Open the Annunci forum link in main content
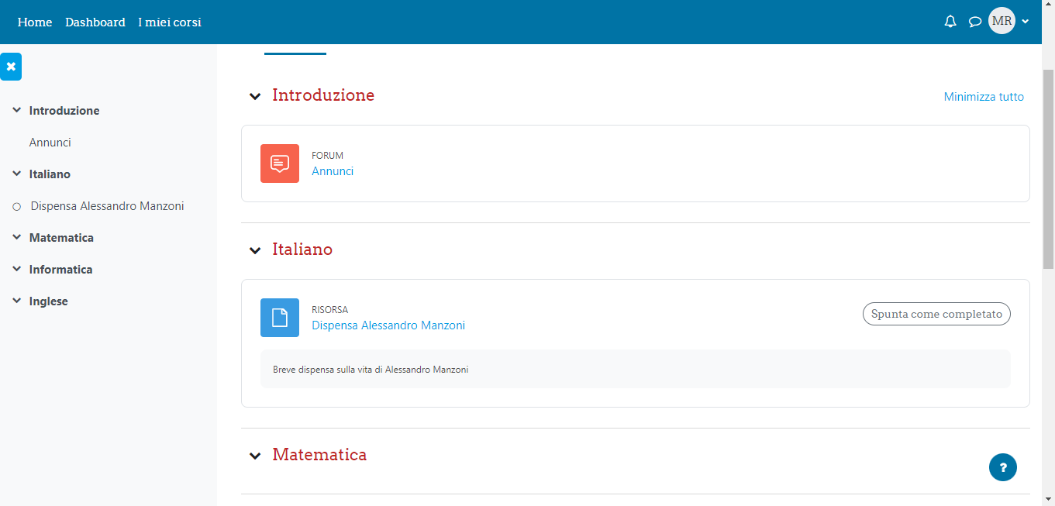 point(333,171)
